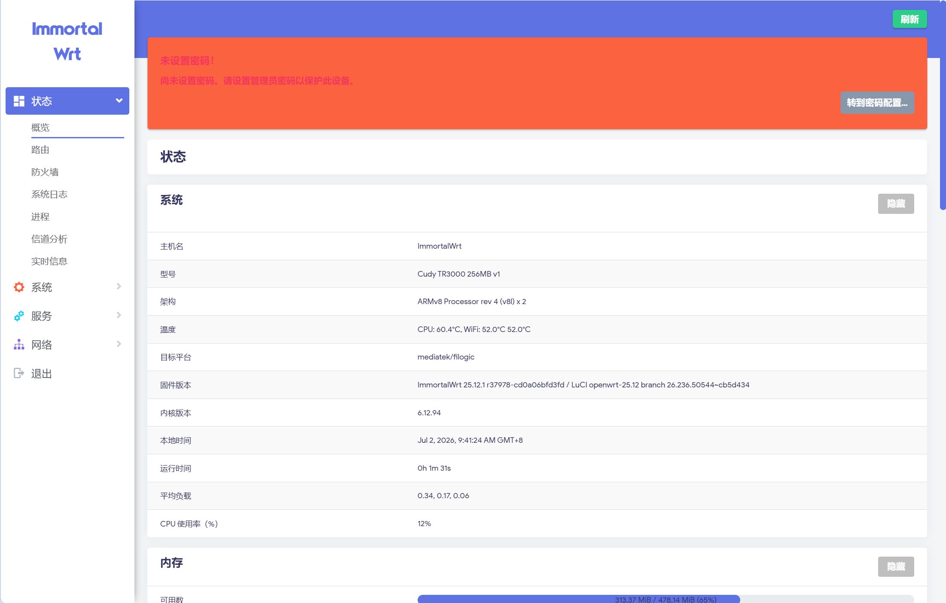Click the 系统 section heading
Viewport: 946px width, 603px height.
tap(171, 200)
